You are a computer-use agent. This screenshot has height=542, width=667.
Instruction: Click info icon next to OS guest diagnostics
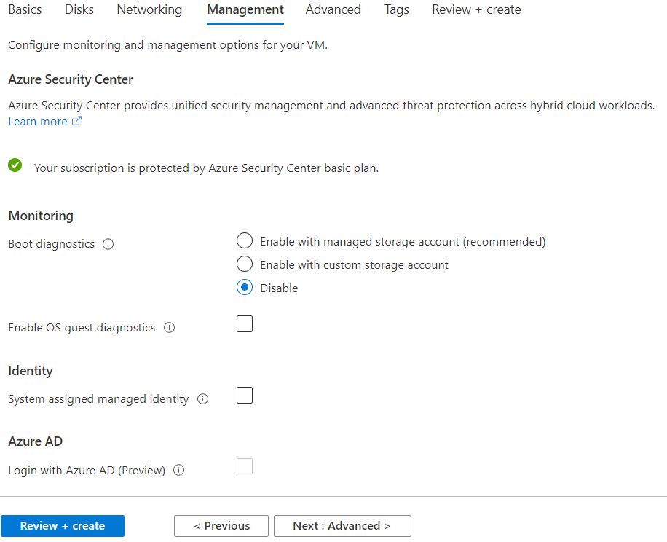click(x=170, y=328)
